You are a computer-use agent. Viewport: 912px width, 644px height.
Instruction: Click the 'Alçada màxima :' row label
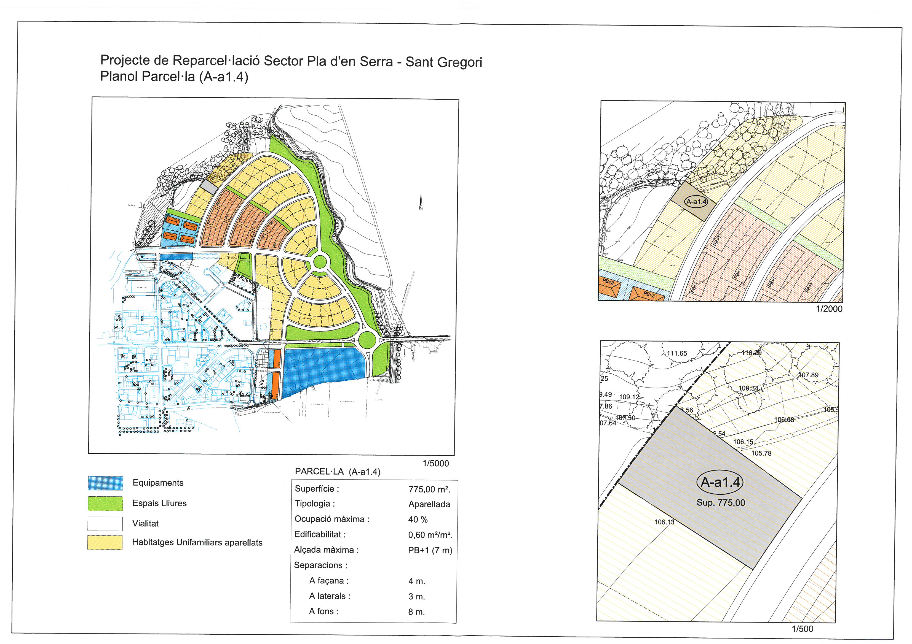tap(327, 550)
